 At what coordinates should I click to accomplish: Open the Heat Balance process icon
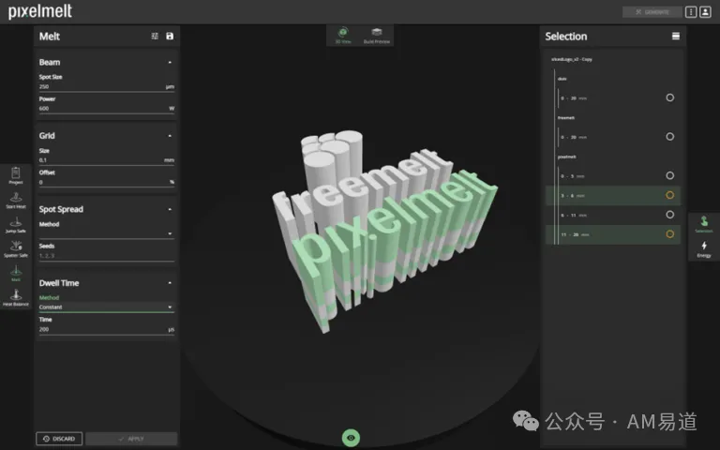[16, 297]
